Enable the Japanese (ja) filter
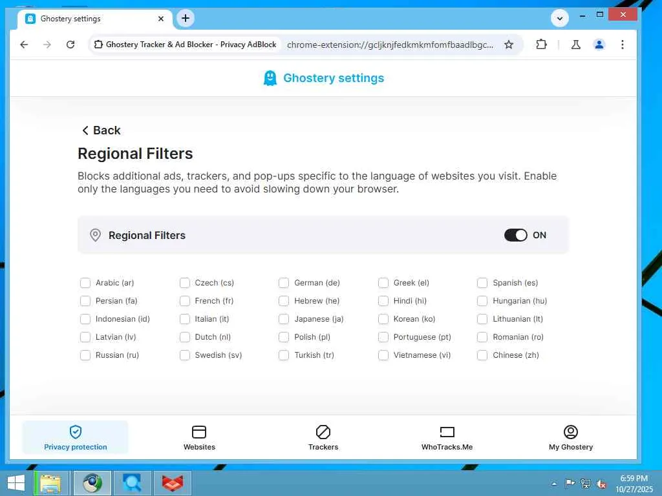 click(x=284, y=319)
